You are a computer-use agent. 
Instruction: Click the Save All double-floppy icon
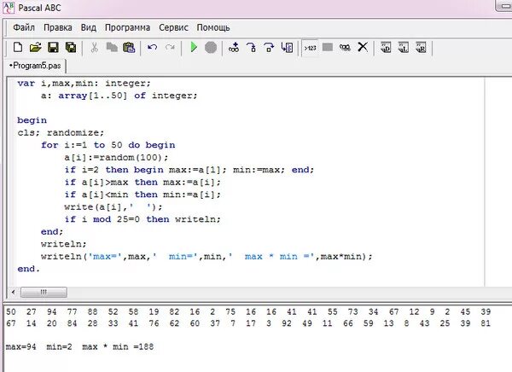[x=71, y=48]
